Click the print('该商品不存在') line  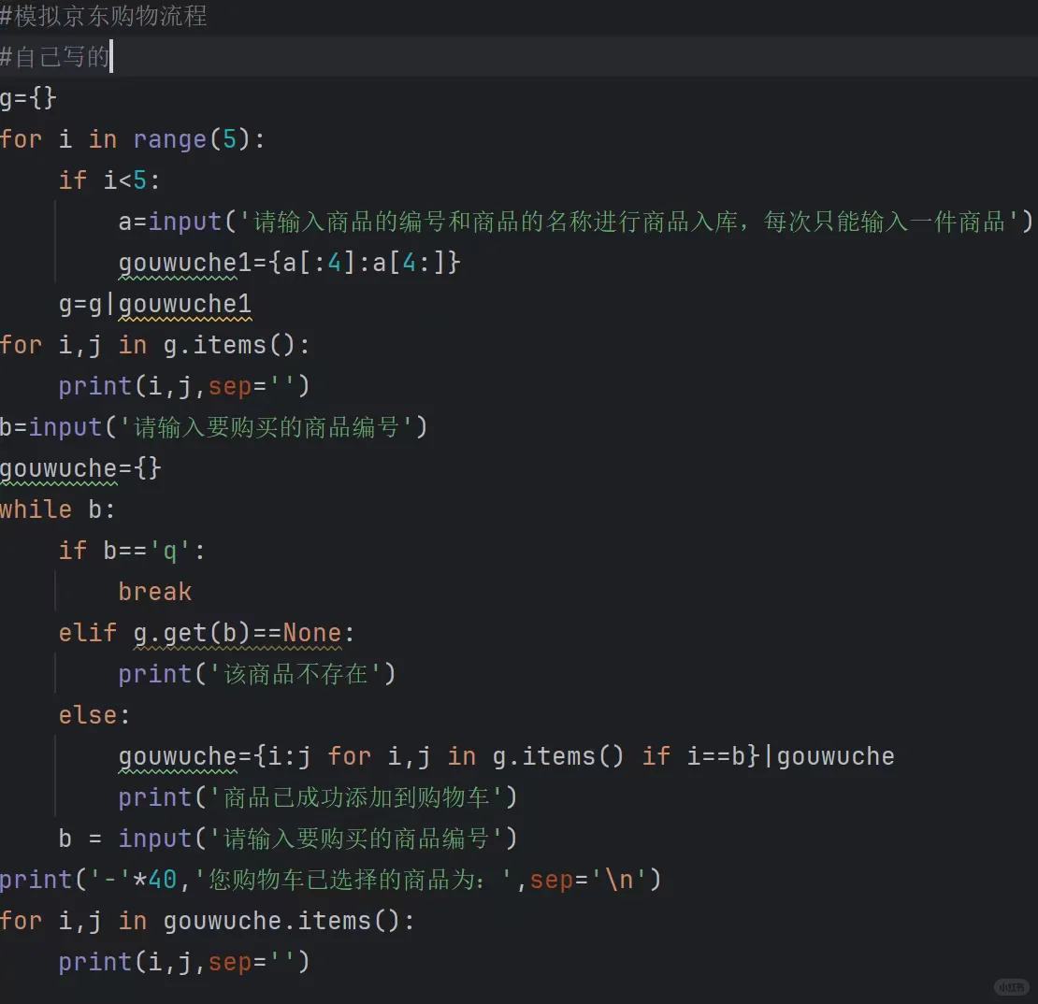click(257, 674)
